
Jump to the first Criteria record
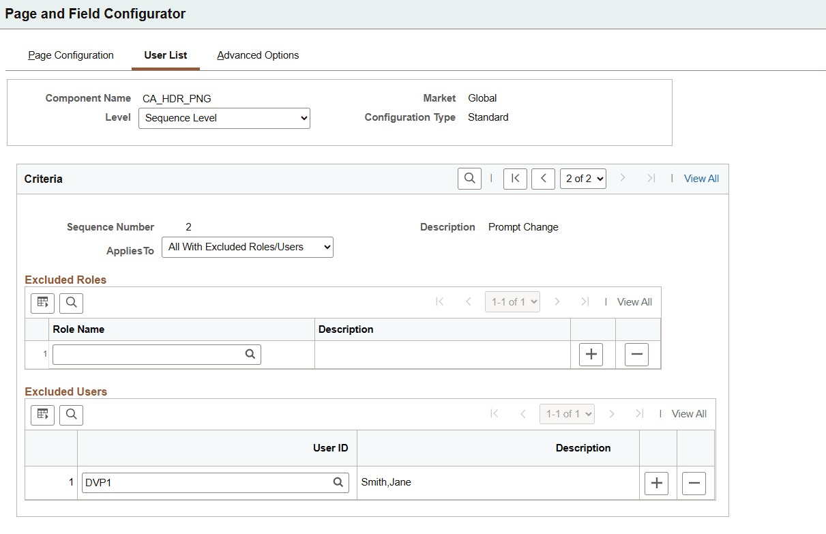[x=515, y=178]
